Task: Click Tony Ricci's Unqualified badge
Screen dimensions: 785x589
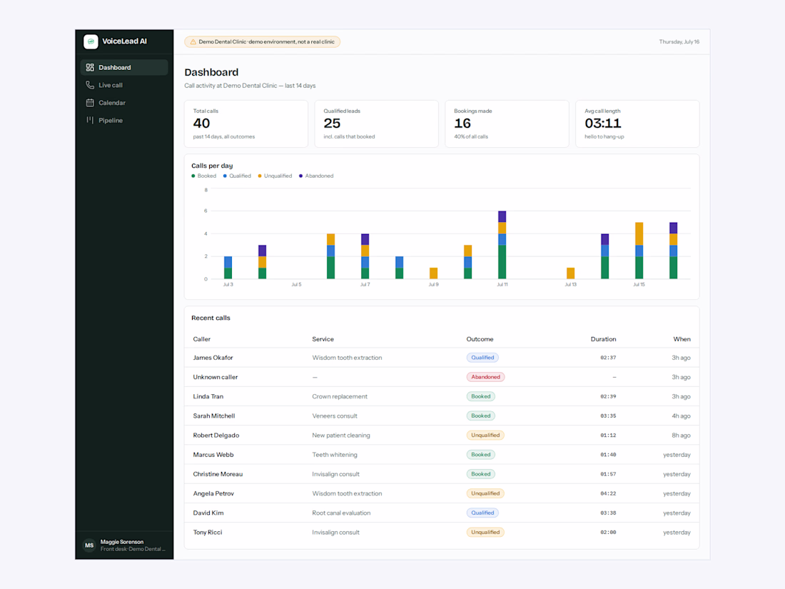Action: pos(485,533)
